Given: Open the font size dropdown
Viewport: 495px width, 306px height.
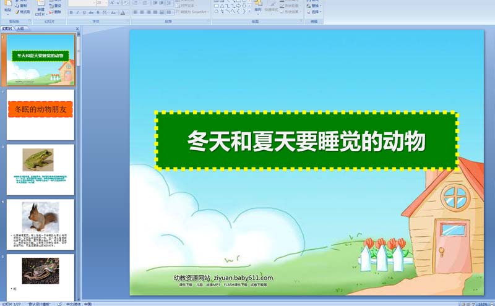Looking at the screenshot, I should click(106, 3).
